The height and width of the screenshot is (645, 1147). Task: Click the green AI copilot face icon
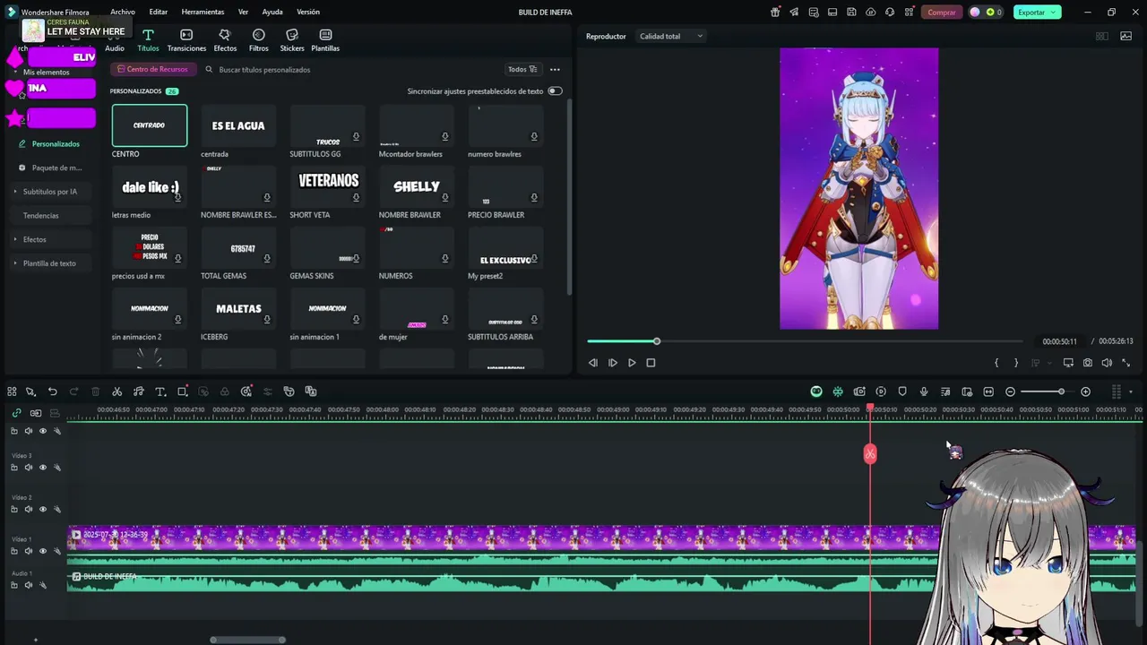816,391
